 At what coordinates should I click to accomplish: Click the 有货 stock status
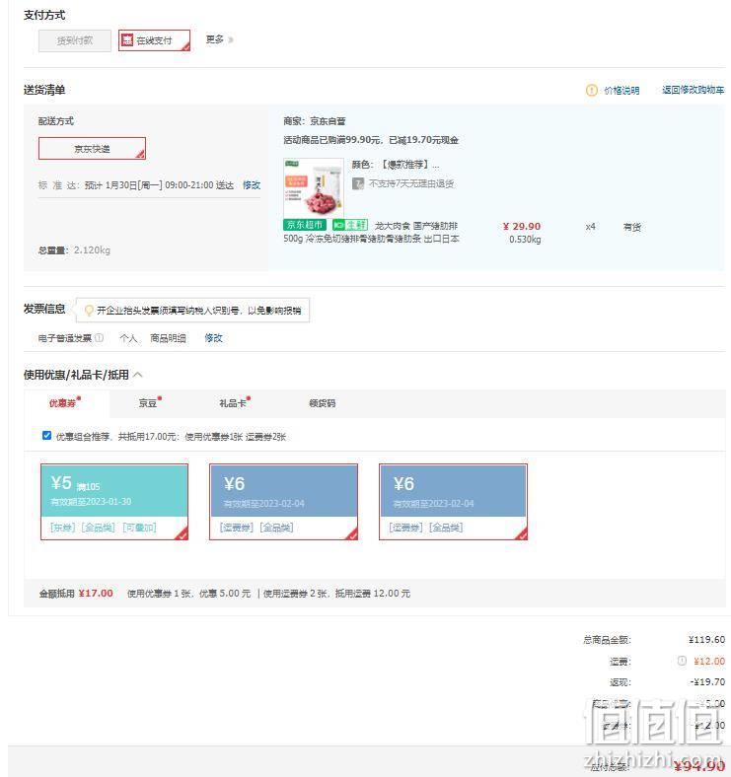(x=632, y=227)
